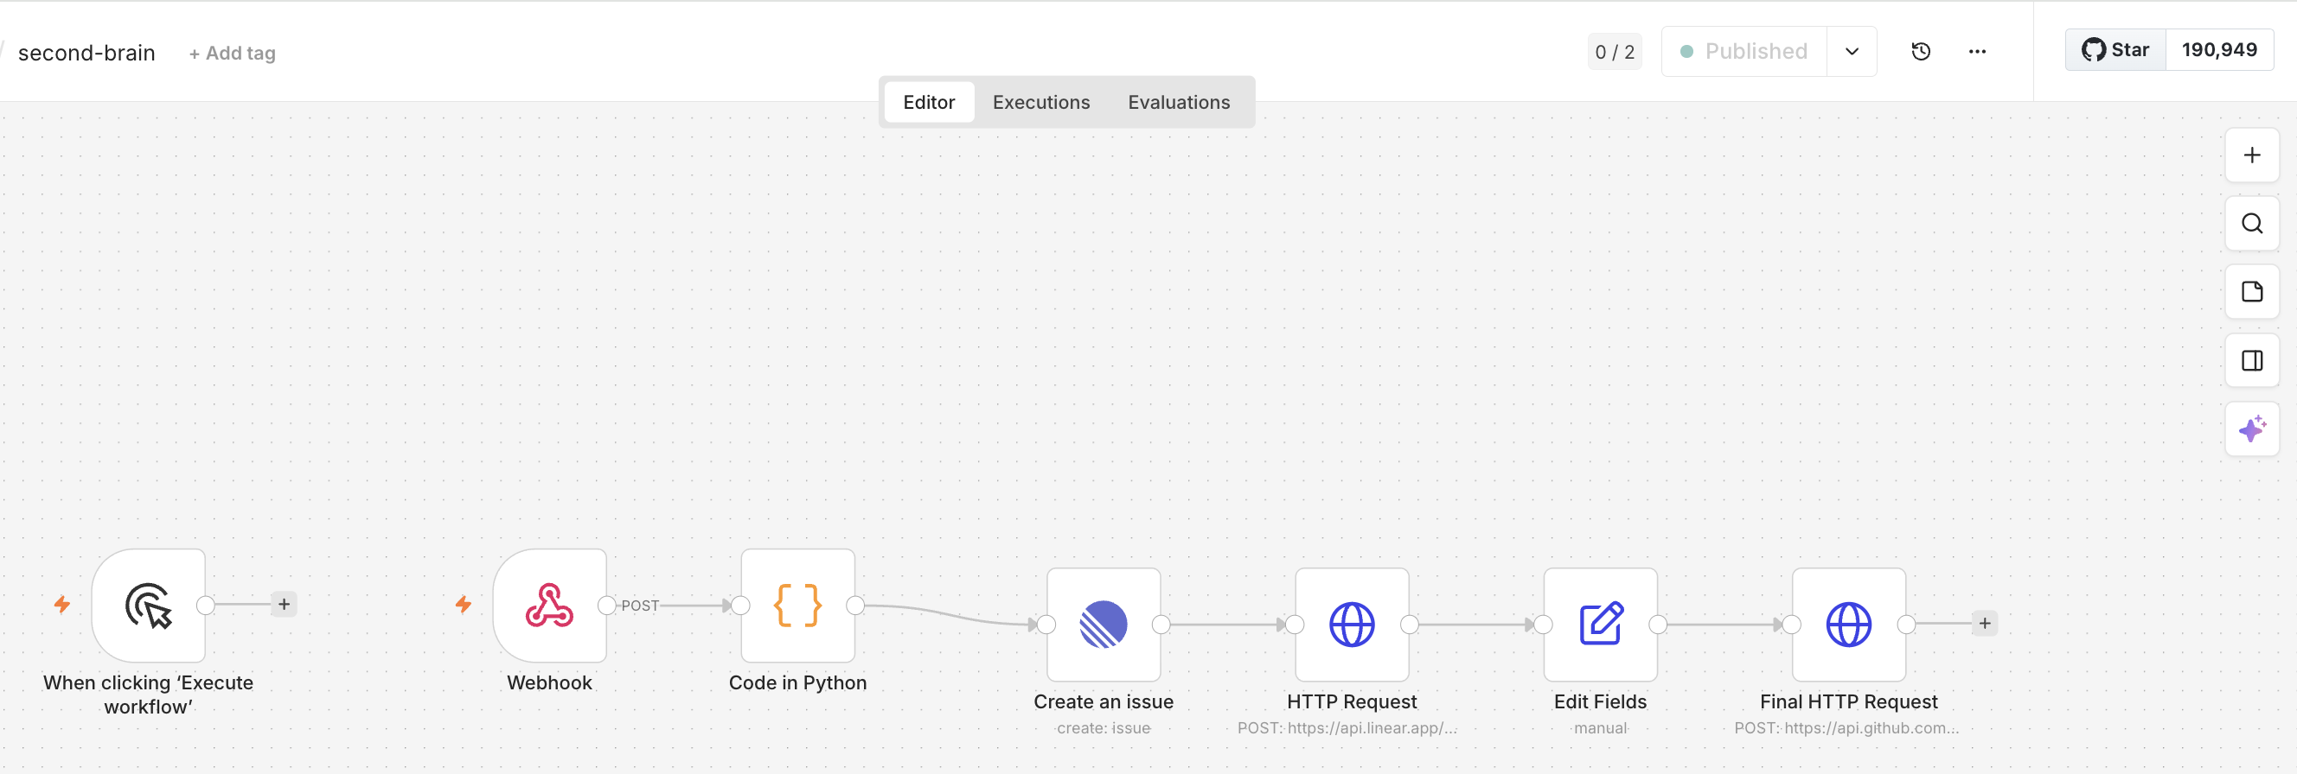Open the Code in Python node
This screenshot has width=2297, height=774.
(x=797, y=606)
